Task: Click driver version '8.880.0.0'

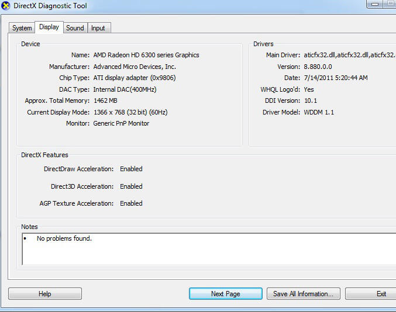Action: [x=318, y=67]
